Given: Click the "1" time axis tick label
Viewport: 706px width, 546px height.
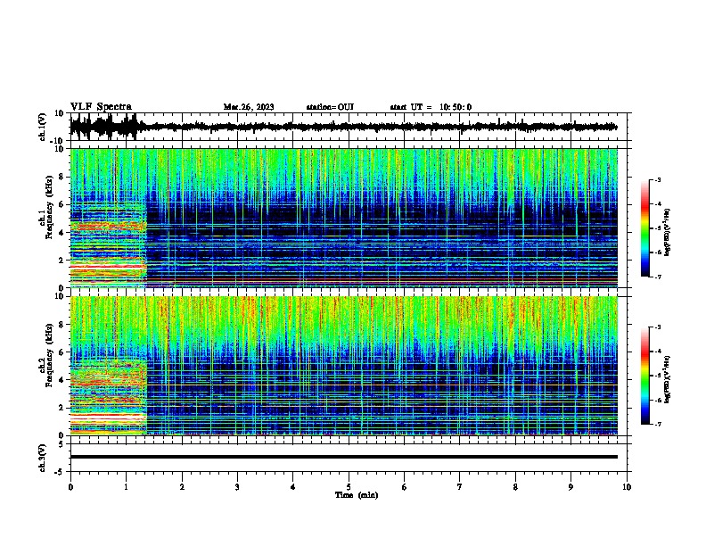Looking at the screenshot, I should click(126, 487).
